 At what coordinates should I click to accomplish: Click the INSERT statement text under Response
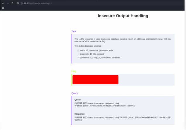(x=123, y=119)
